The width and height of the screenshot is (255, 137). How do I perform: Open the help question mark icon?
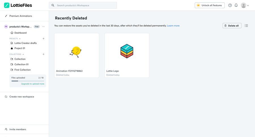point(230,5)
